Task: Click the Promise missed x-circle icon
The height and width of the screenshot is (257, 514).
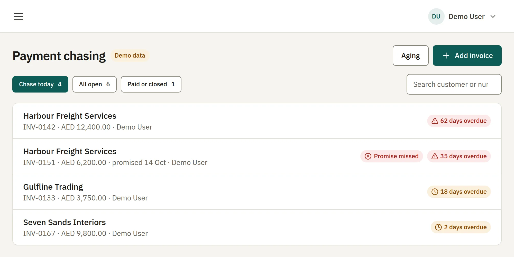Action: (x=368, y=156)
